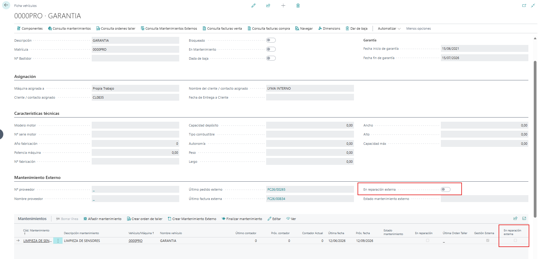Open the PC26/00265 external order link
Screen dimensions: 541x259
coord(276,189)
